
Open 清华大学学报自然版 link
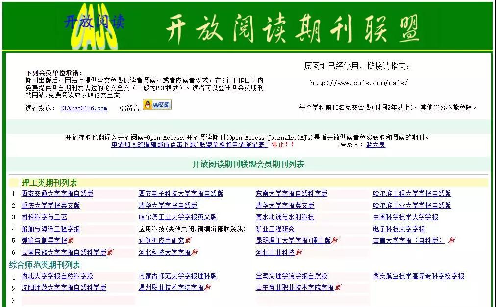[x=168, y=205]
